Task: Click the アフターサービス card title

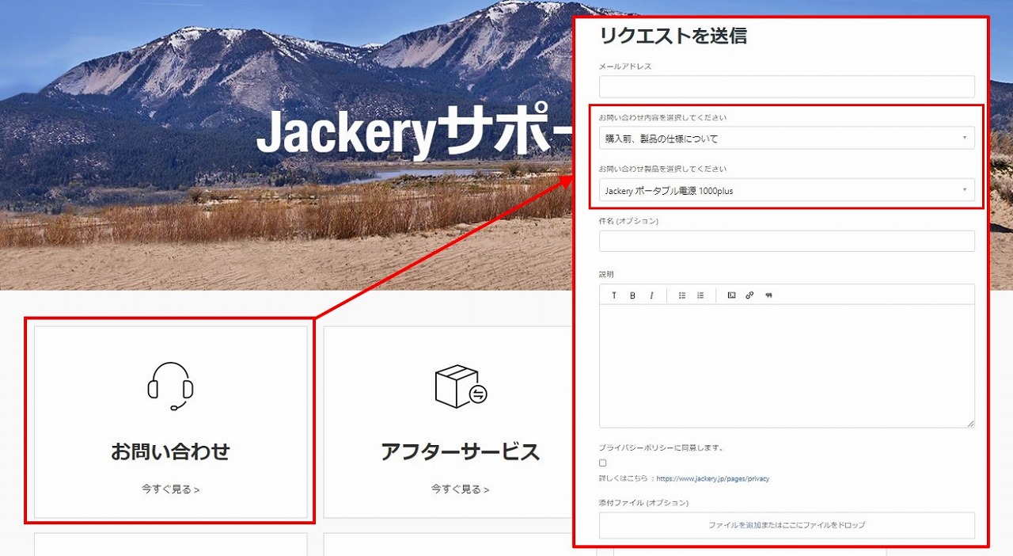Action: 460,451
